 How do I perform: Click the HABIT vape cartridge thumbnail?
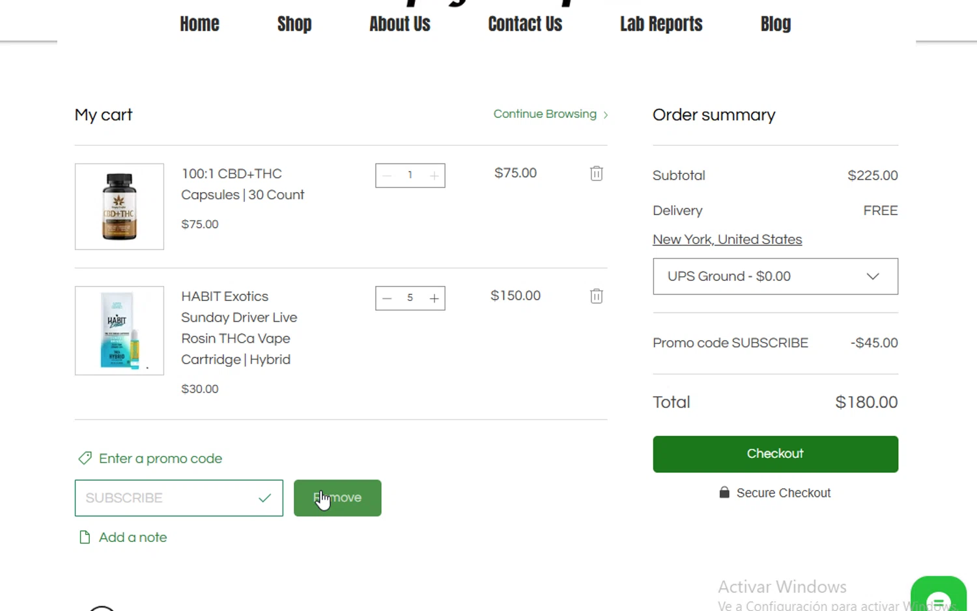point(119,331)
